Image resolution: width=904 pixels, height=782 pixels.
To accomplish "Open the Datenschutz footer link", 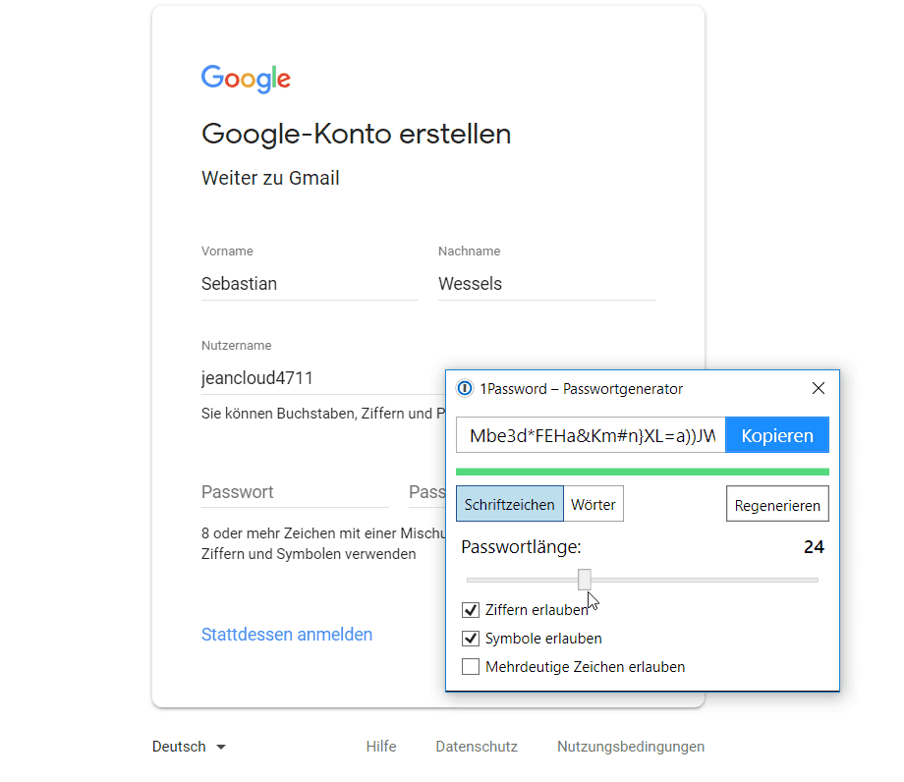I will coord(477,747).
